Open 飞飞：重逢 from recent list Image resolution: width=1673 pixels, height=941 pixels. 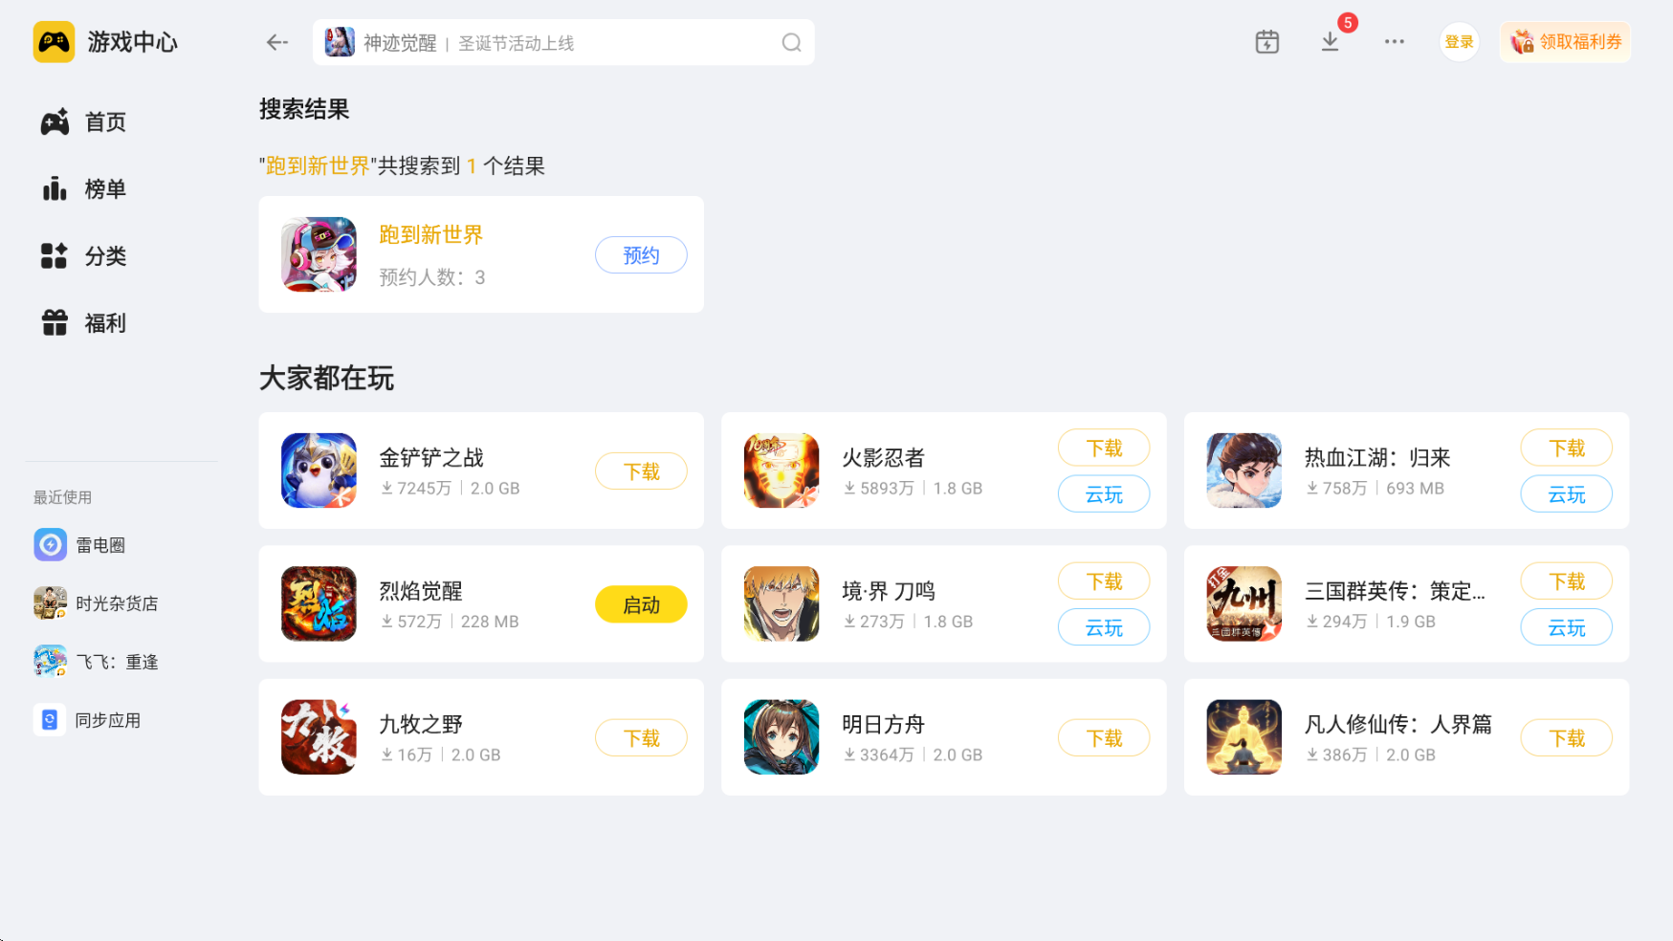click(96, 662)
